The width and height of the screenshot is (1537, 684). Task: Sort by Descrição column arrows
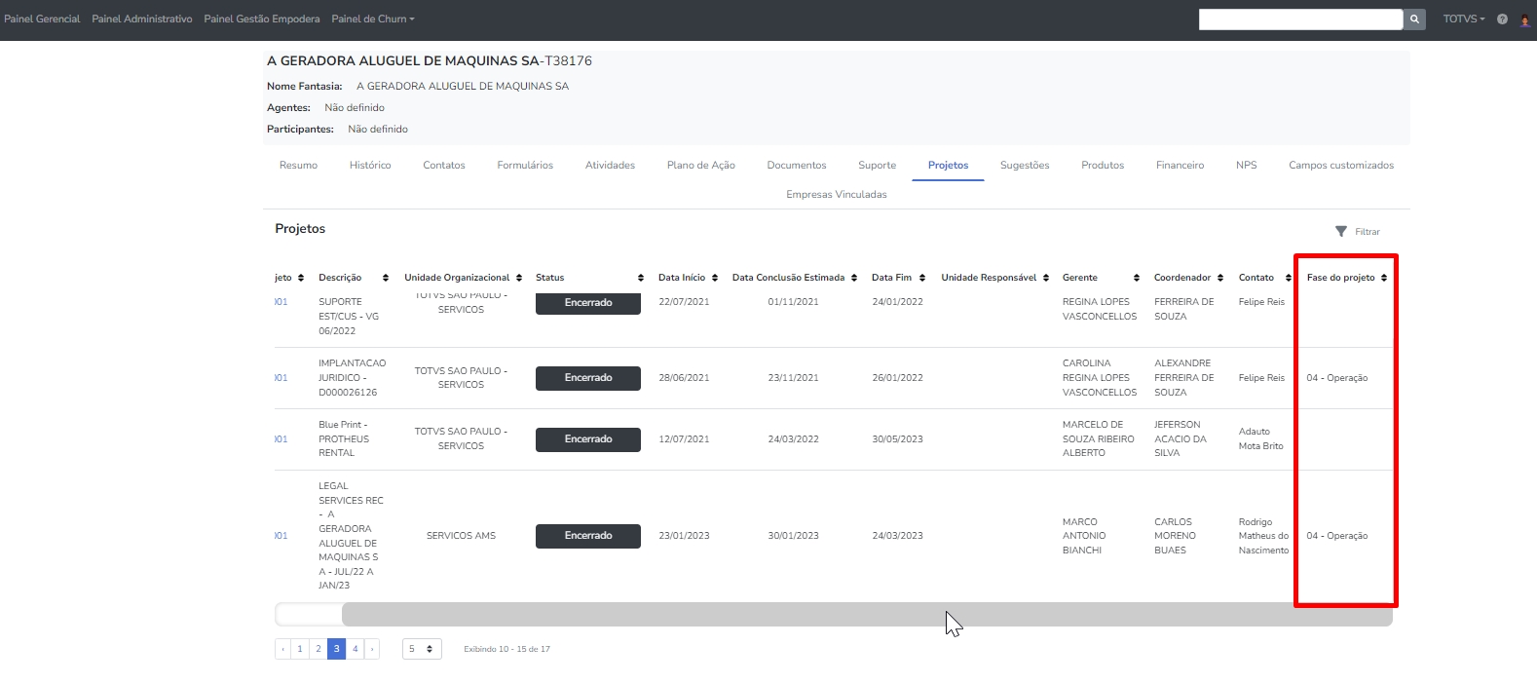(386, 278)
